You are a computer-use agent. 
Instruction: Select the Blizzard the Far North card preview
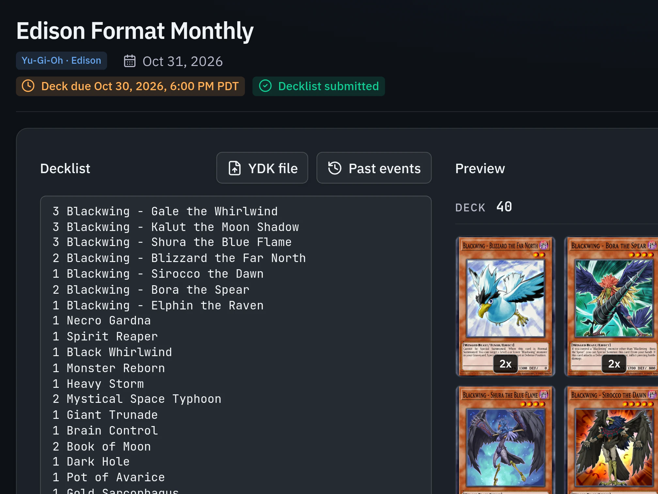tap(505, 306)
